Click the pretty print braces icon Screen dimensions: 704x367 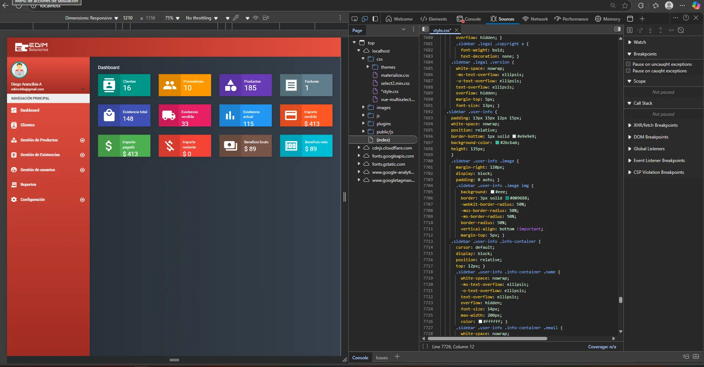[425, 346]
